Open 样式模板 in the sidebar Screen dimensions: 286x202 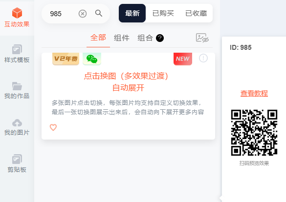[x=17, y=54]
